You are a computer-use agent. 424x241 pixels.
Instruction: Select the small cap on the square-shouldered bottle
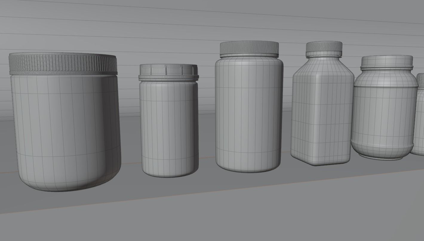[x=324, y=49]
